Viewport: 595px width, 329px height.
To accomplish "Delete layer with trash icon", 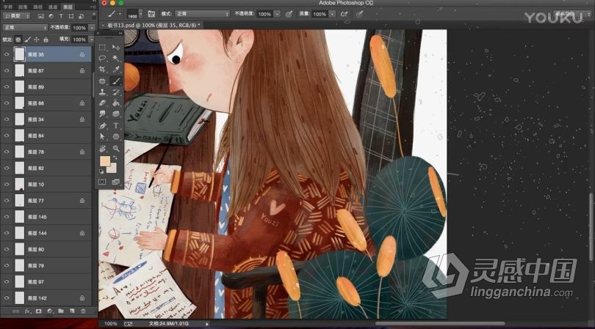I will 83,311.
